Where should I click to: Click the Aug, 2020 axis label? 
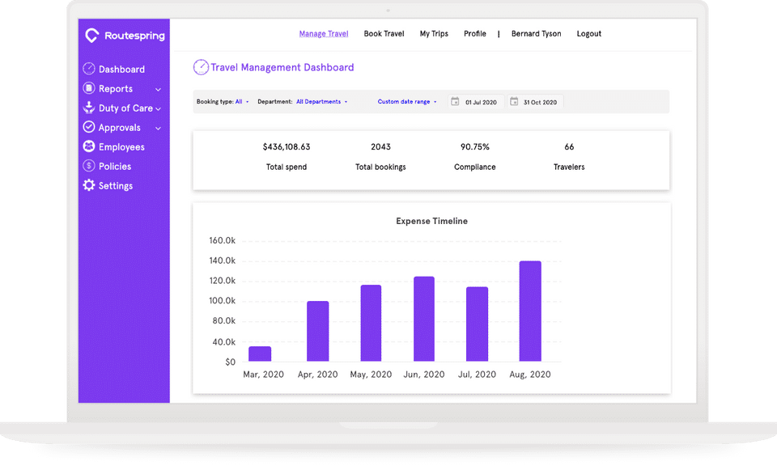529,375
